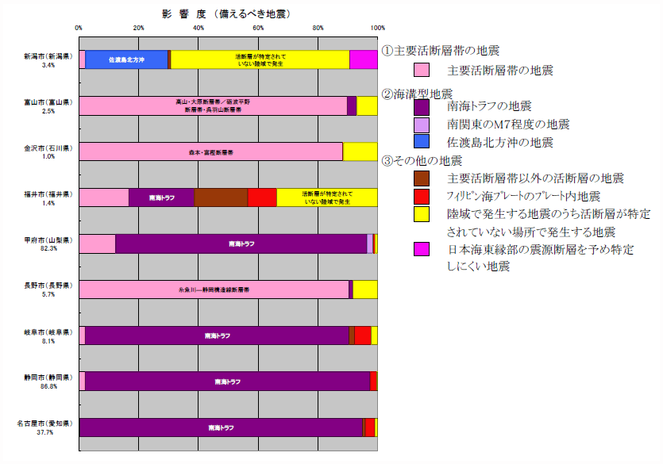Click the chart title 影響度（備えるべき地震）
The height and width of the screenshot is (464, 663).
[227, 14]
